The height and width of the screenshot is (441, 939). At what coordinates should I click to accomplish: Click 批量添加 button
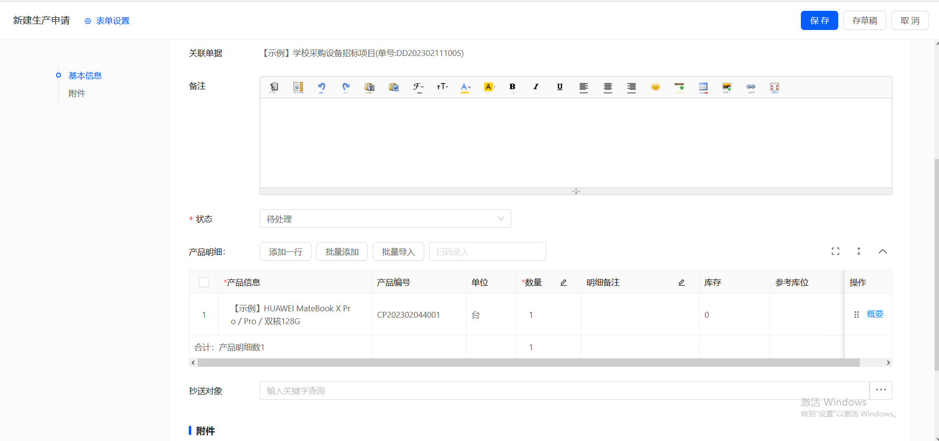[342, 251]
